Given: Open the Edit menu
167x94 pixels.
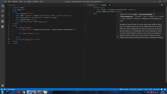Looking at the screenshot, I should coord(9,2).
